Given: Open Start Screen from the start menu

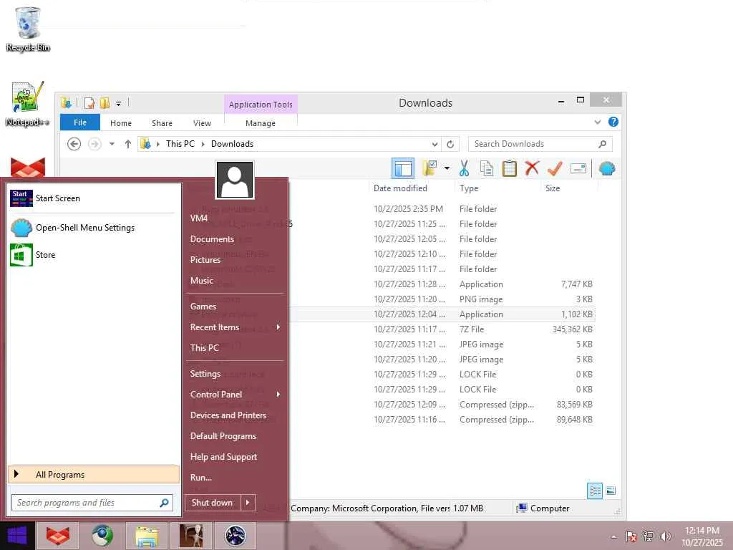Looking at the screenshot, I should [94, 198].
